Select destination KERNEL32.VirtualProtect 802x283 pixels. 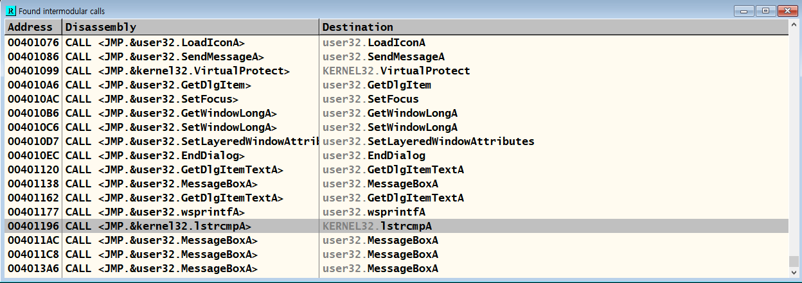coord(397,71)
